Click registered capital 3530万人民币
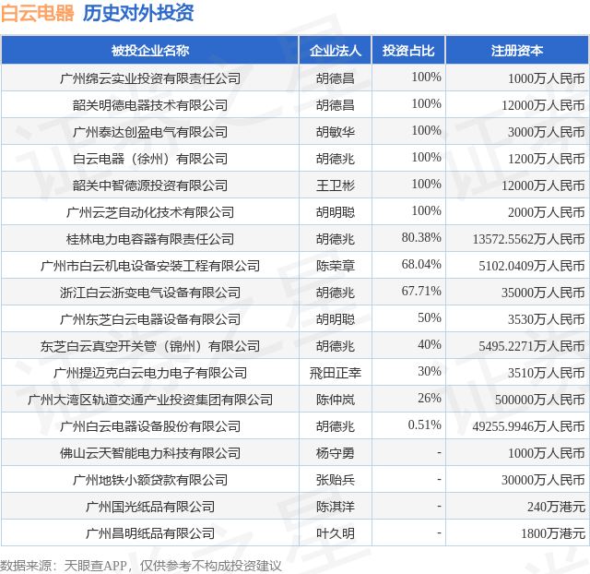The width and height of the screenshot is (590, 574). pos(547,319)
